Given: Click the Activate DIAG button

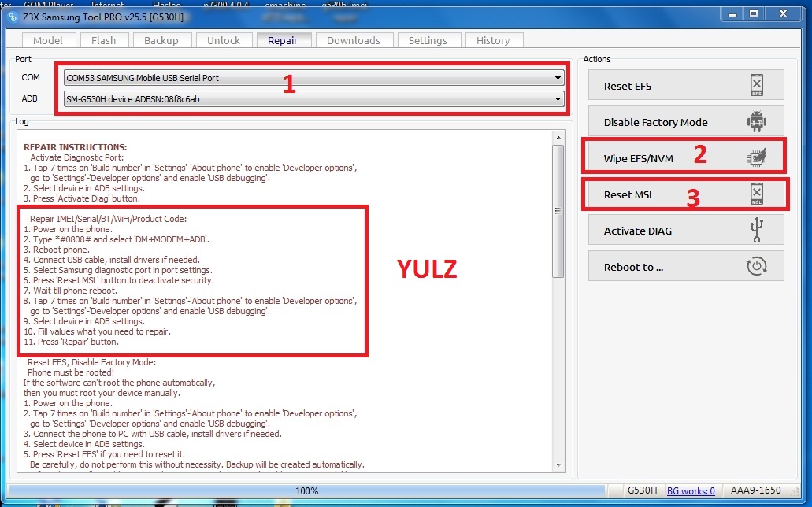Looking at the screenshot, I should click(686, 231).
